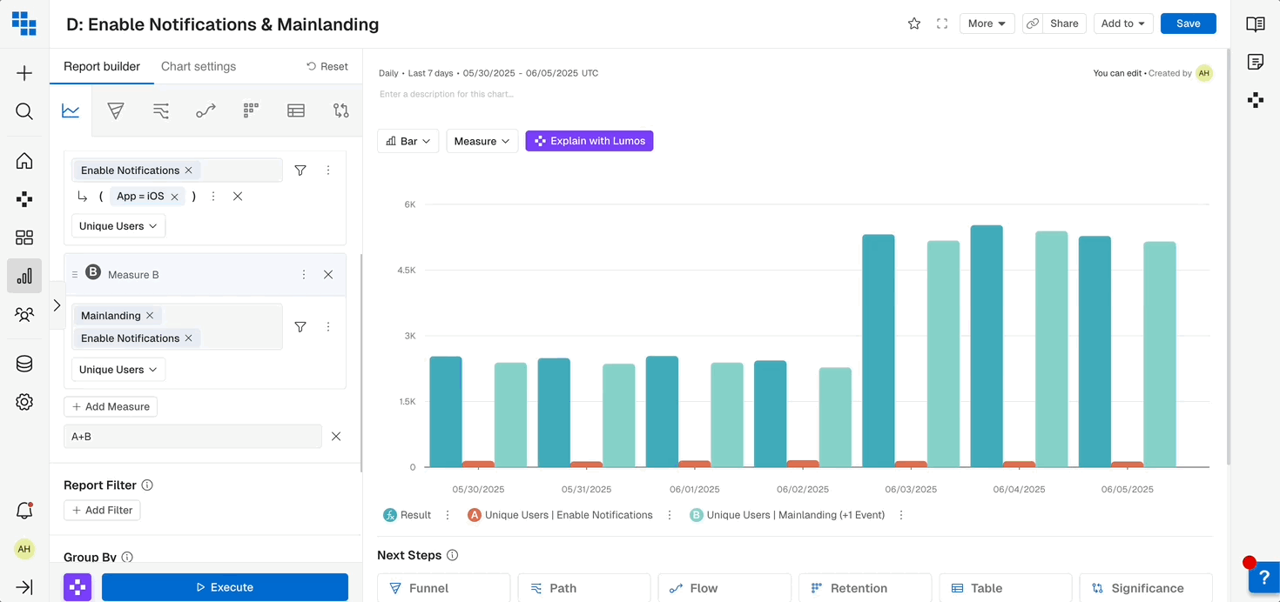Select the funnel chart type icon

point(116,110)
